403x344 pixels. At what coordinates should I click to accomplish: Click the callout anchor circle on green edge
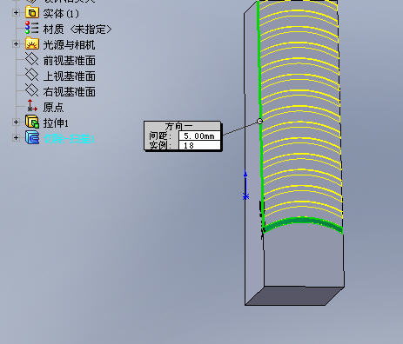pyautogui.click(x=259, y=122)
